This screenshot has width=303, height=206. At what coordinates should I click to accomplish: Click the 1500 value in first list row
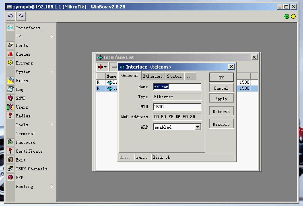coord(244,82)
